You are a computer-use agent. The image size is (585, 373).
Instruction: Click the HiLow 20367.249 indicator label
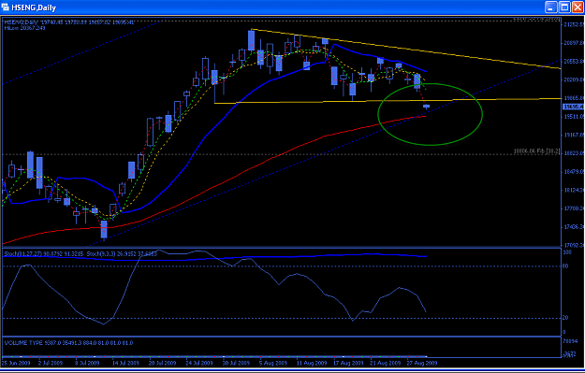point(24,27)
